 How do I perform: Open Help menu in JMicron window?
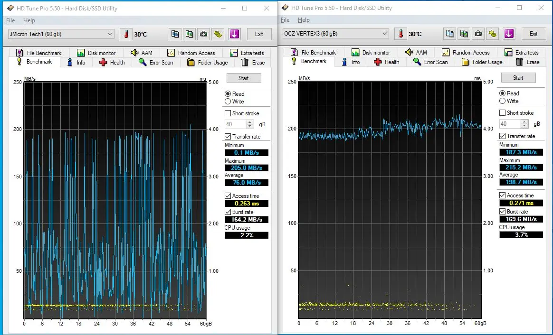click(29, 20)
